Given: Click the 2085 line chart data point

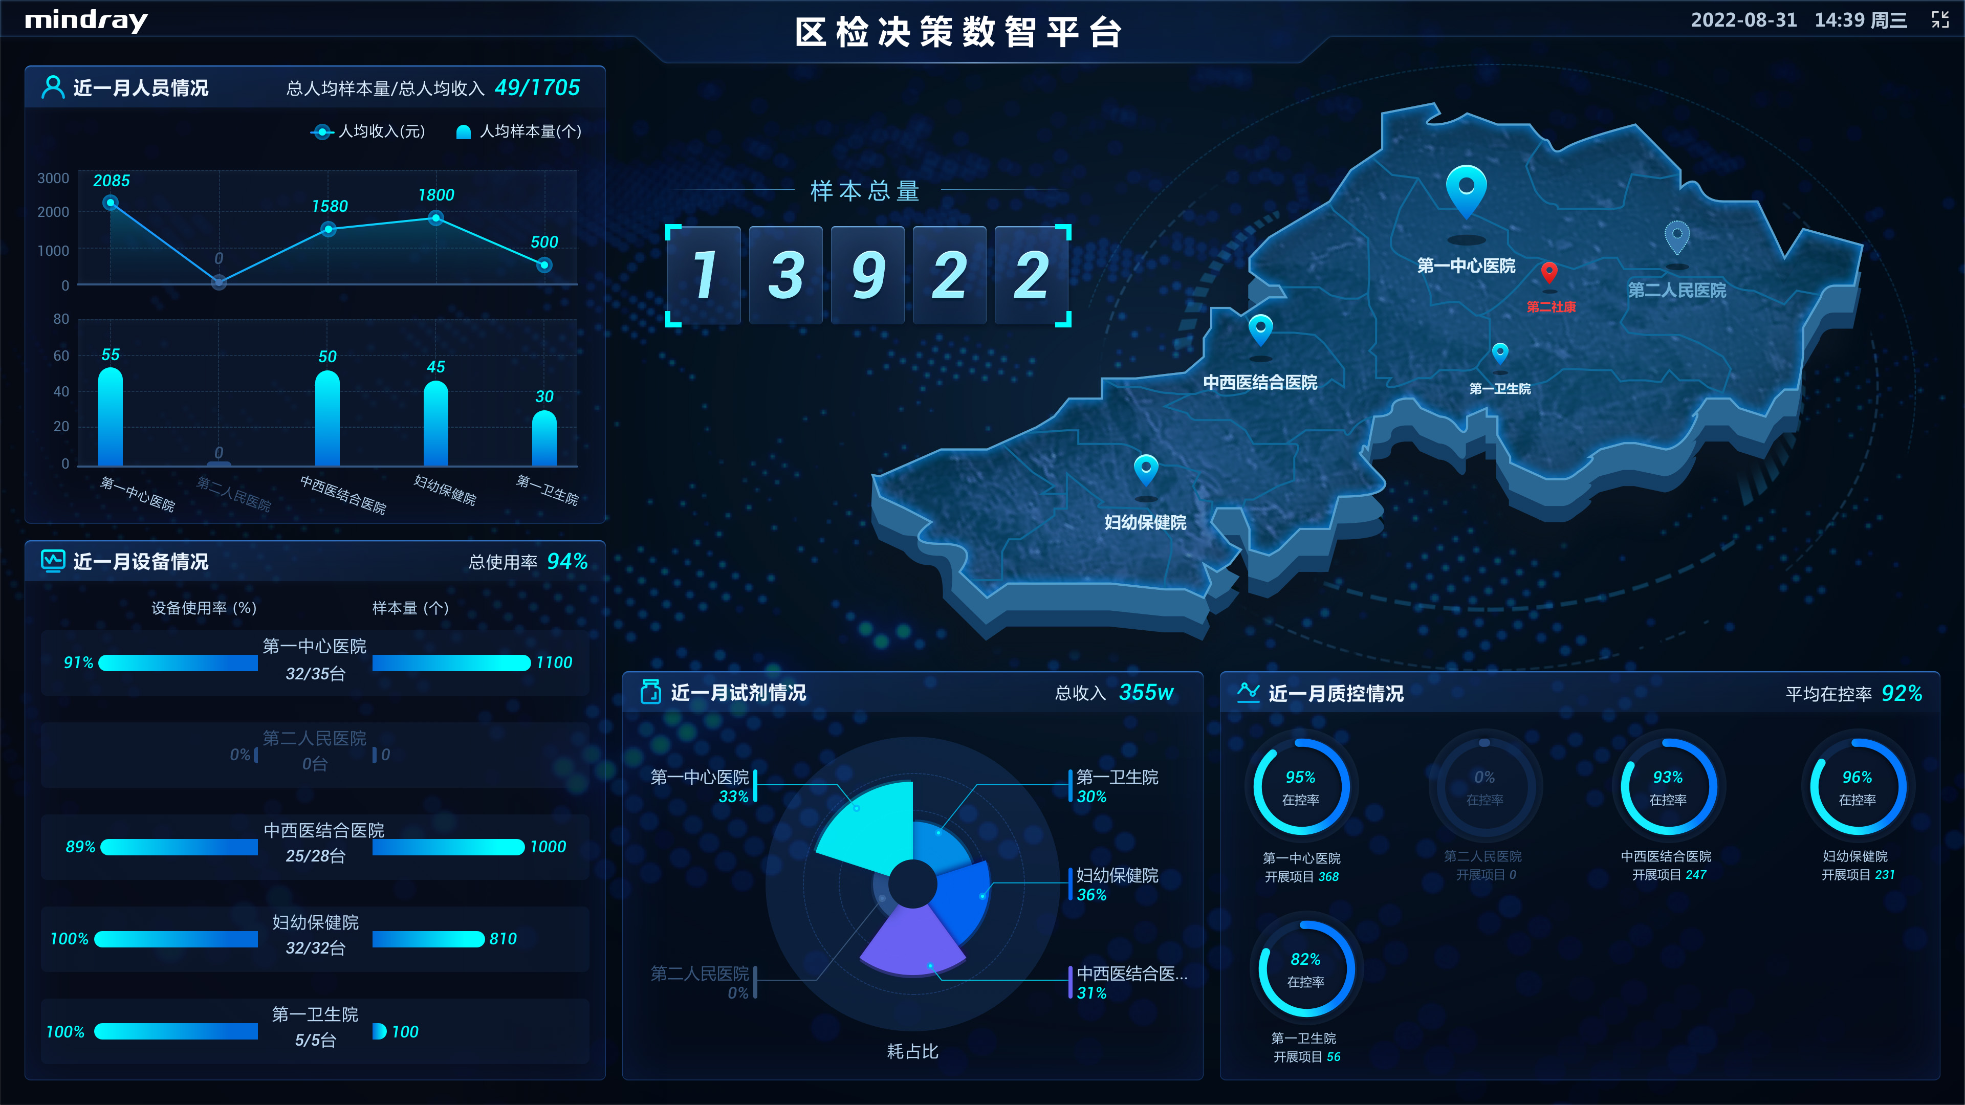Looking at the screenshot, I should (x=111, y=202).
